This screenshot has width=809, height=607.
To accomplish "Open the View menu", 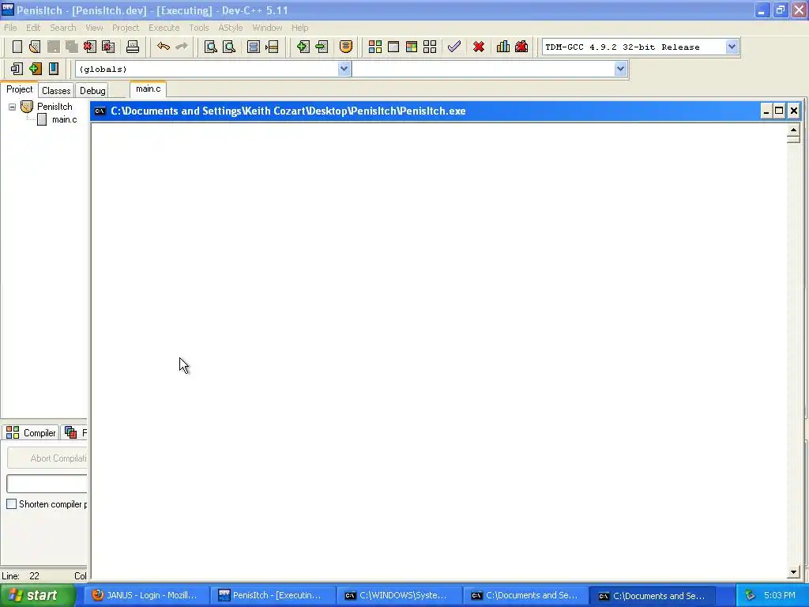I will (x=94, y=28).
